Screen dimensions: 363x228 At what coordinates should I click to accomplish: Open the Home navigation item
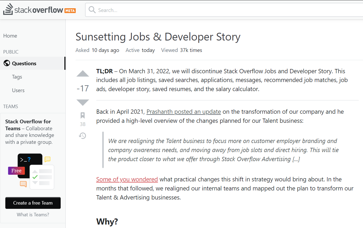pyautogui.click(x=10, y=35)
